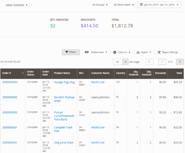Sort by Qty. Invoiced column
The image size is (185, 153).
coord(146,73)
